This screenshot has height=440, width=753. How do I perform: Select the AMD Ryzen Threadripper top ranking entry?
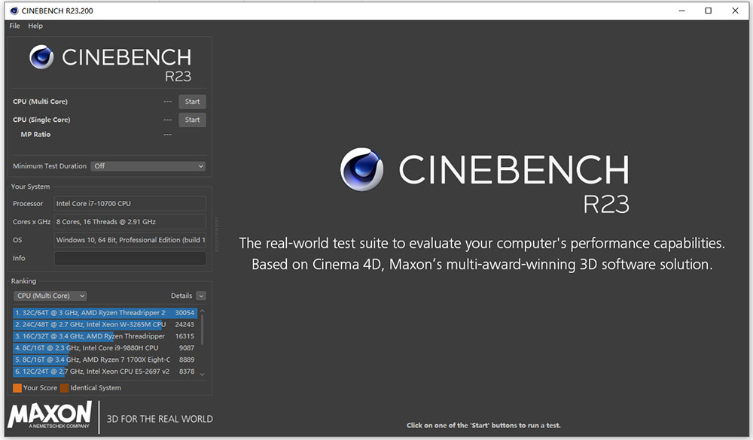coord(98,312)
